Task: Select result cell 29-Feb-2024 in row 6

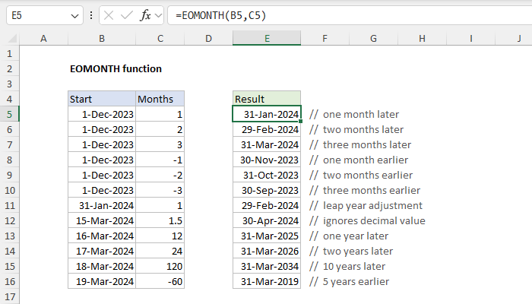Action: [x=267, y=130]
